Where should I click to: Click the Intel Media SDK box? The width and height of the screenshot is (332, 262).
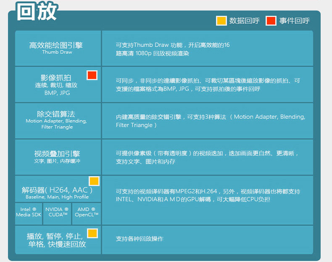click(x=29, y=214)
